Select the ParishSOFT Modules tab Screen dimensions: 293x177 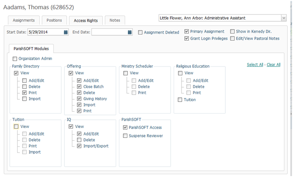31,49
